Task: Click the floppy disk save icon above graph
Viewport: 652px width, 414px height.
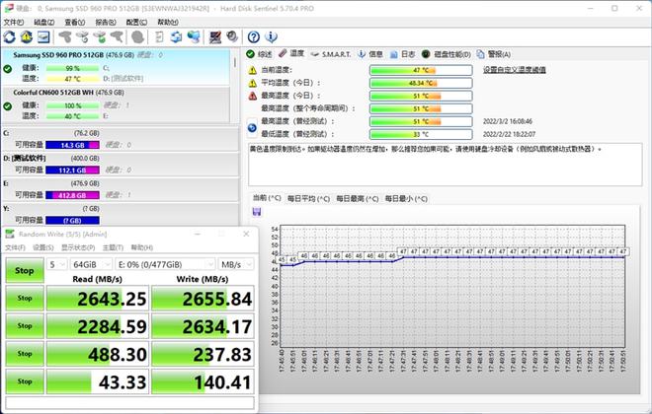Action: [x=257, y=212]
